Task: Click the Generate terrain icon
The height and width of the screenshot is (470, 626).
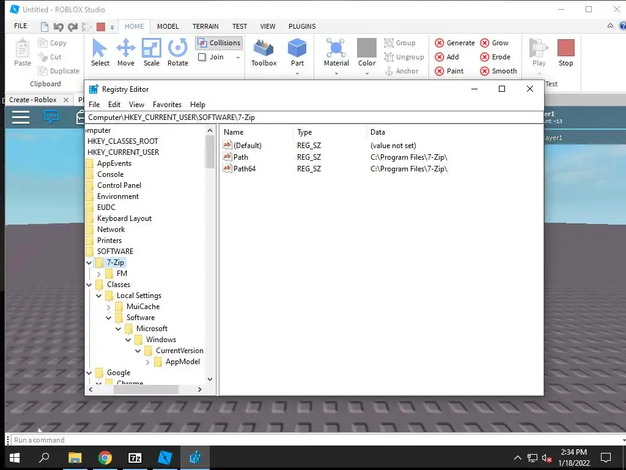Action: pos(439,43)
